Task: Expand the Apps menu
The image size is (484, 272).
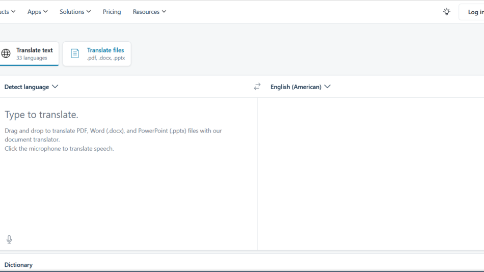Action: click(37, 12)
